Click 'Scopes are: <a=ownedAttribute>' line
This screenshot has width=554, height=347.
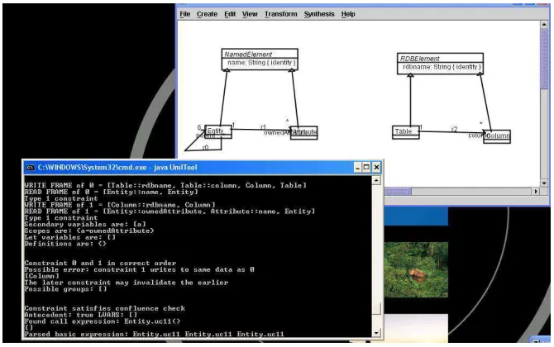coord(89,231)
